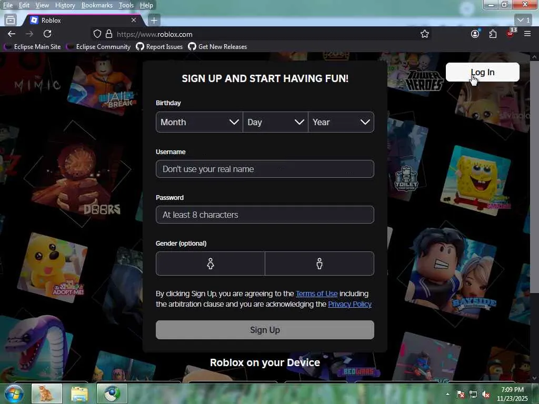Click the Windows Start orb
This screenshot has height=404, width=539.
(14, 393)
